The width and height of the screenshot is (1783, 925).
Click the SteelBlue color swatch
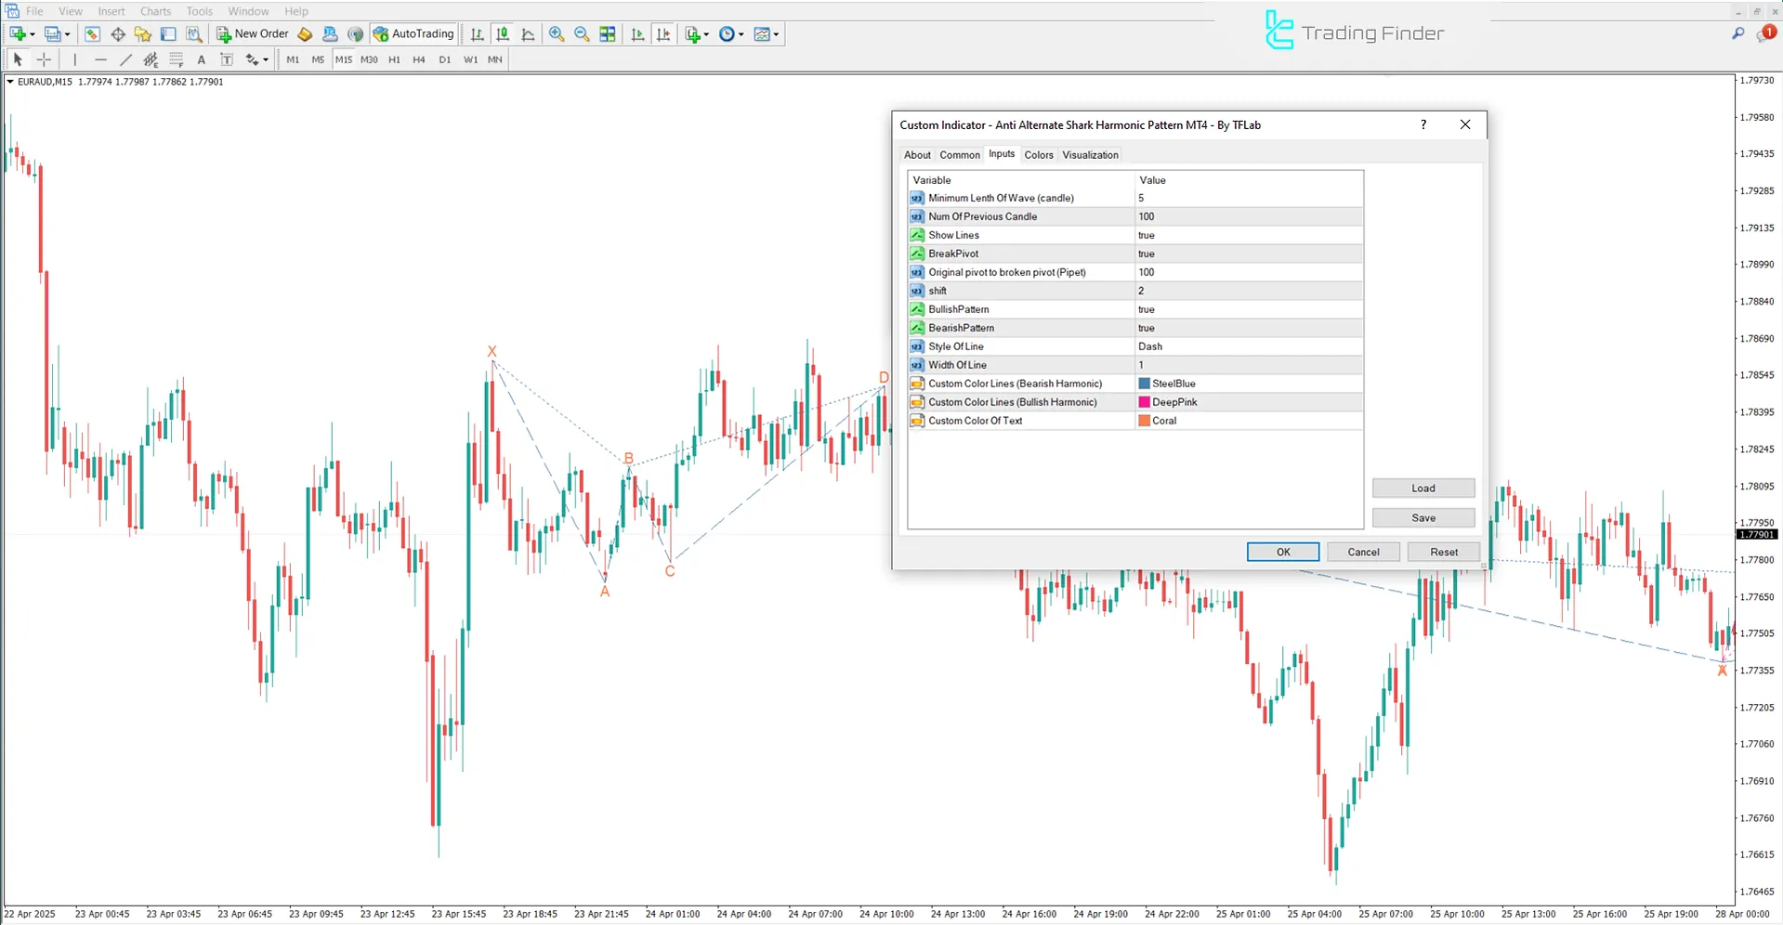1144,383
